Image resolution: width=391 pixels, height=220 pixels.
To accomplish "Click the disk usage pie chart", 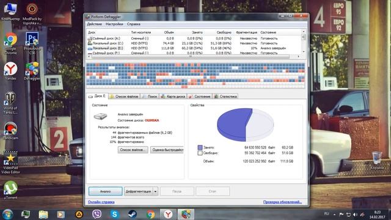I will (x=246, y=125).
